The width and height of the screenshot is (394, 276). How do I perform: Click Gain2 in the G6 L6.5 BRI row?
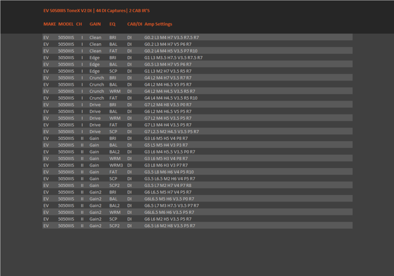tap(95, 192)
